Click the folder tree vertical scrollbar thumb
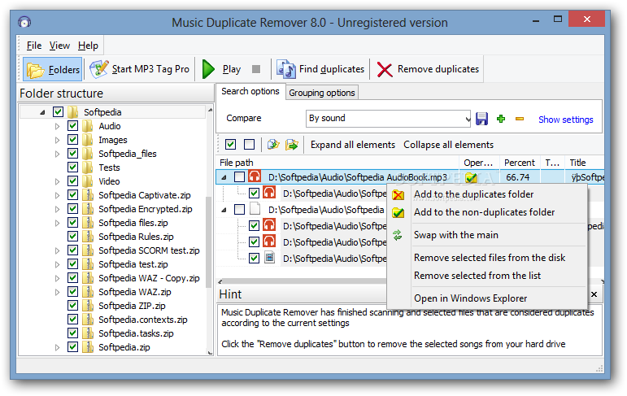This screenshot has width=627, height=396. click(x=209, y=242)
